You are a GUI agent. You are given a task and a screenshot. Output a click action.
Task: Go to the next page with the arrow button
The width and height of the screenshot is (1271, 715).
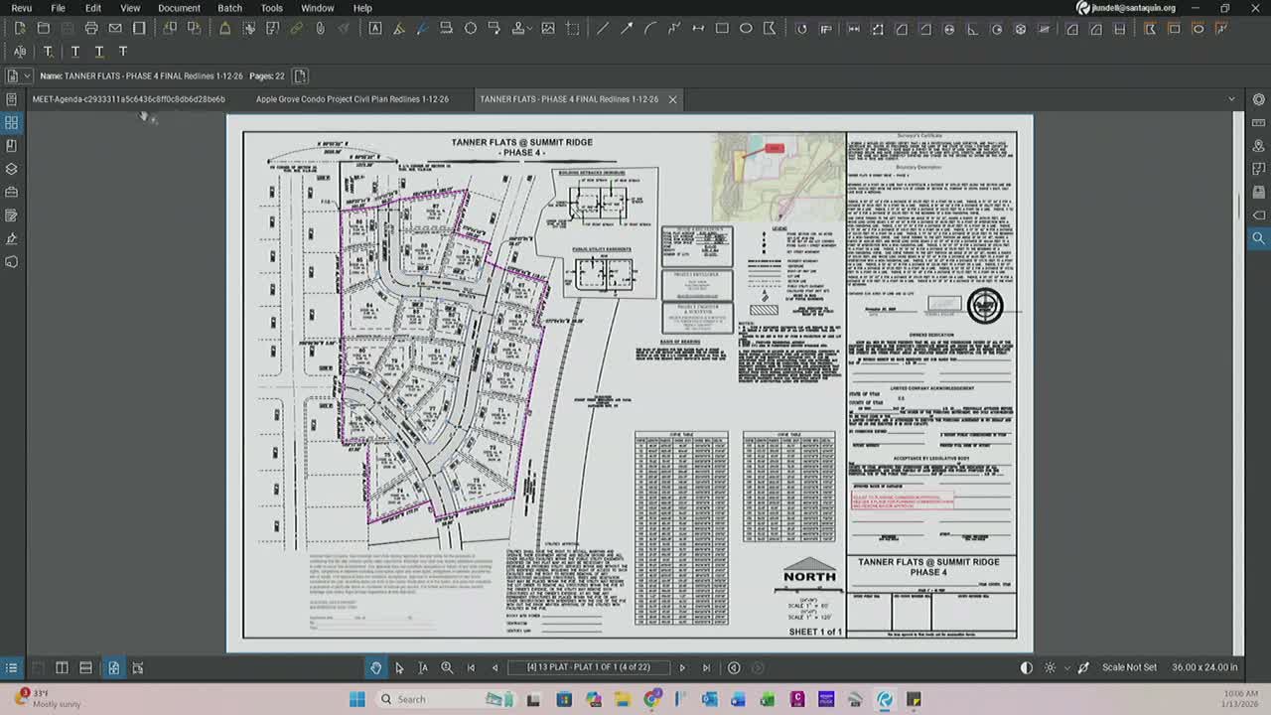(682, 667)
